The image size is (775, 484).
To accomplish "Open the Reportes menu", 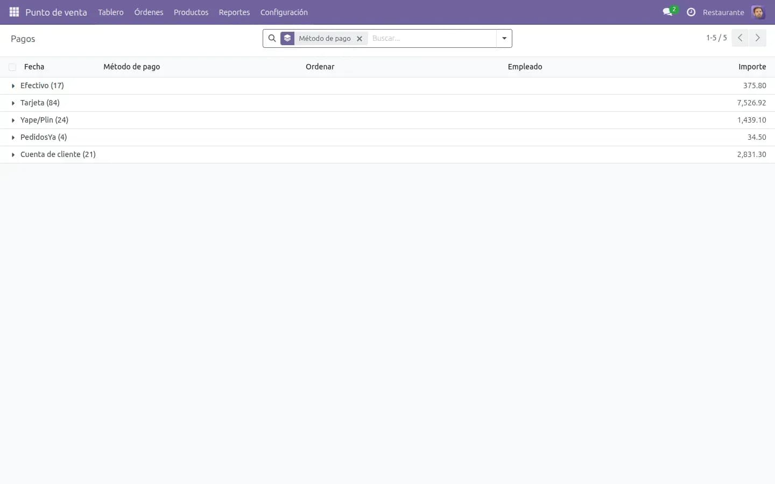I will click(x=234, y=12).
